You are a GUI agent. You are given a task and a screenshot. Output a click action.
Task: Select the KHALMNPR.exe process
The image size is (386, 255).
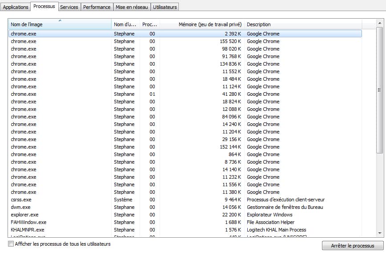[x=185, y=230]
